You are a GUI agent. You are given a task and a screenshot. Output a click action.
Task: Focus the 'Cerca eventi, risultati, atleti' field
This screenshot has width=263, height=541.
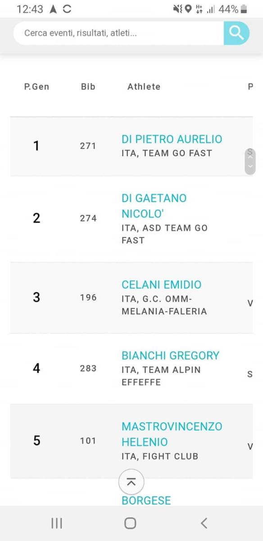tap(119, 33)
